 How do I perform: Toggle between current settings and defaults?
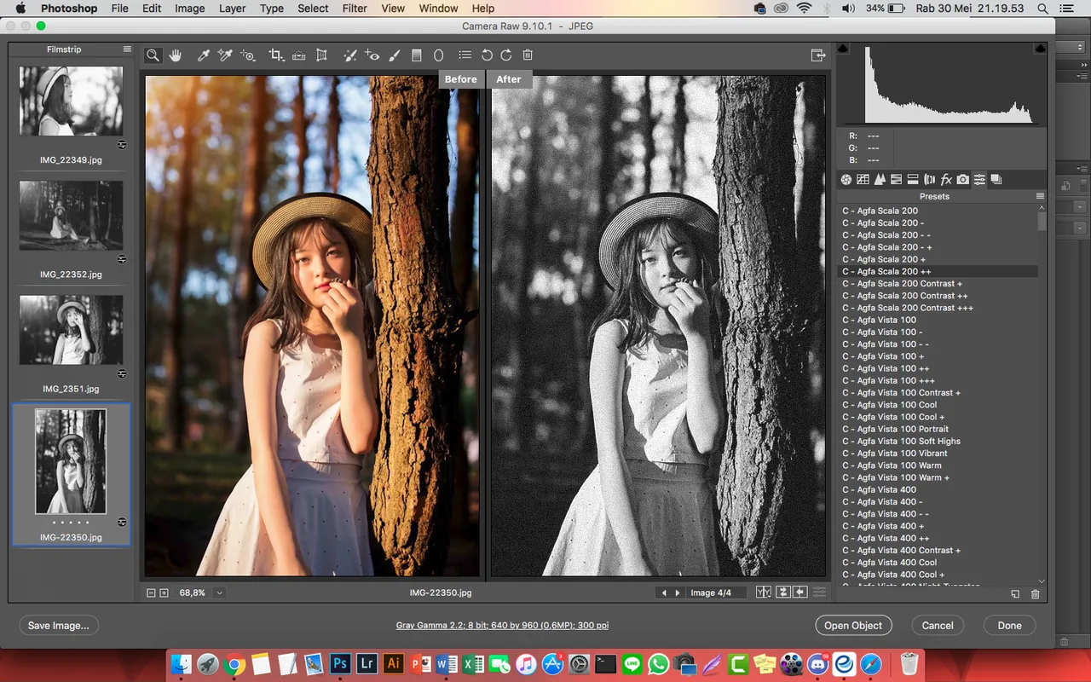click(819, 592)
